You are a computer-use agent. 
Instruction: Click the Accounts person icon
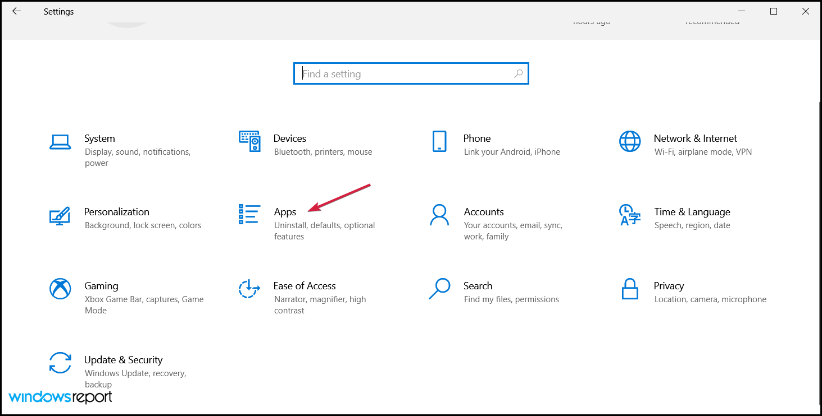click(439, 215)
